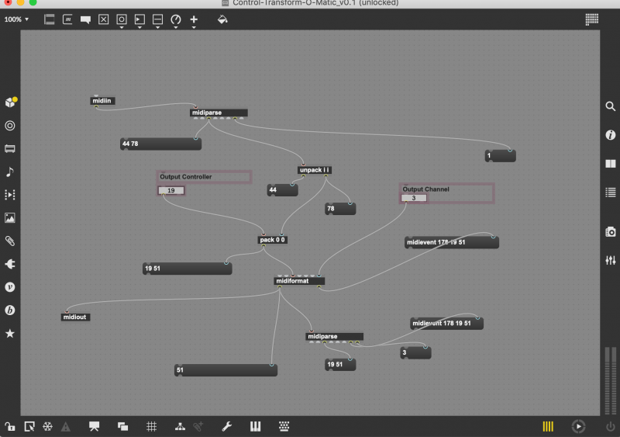Click the object hierarchy icon
The image size is (620, 437).
pyautogui.click(x=181, y=426)
